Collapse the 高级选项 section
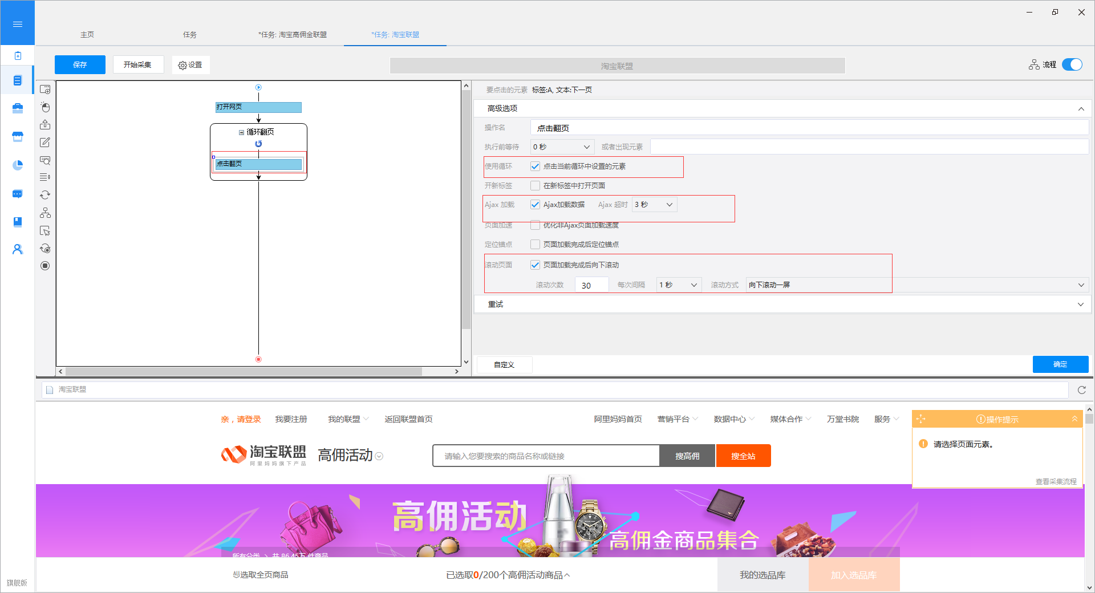This screenshot has width=1095, height=593. [1081, 109]
